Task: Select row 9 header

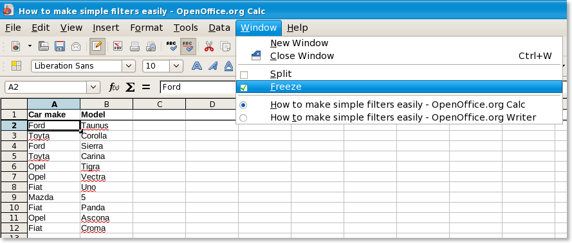Action: click(14, 197)
